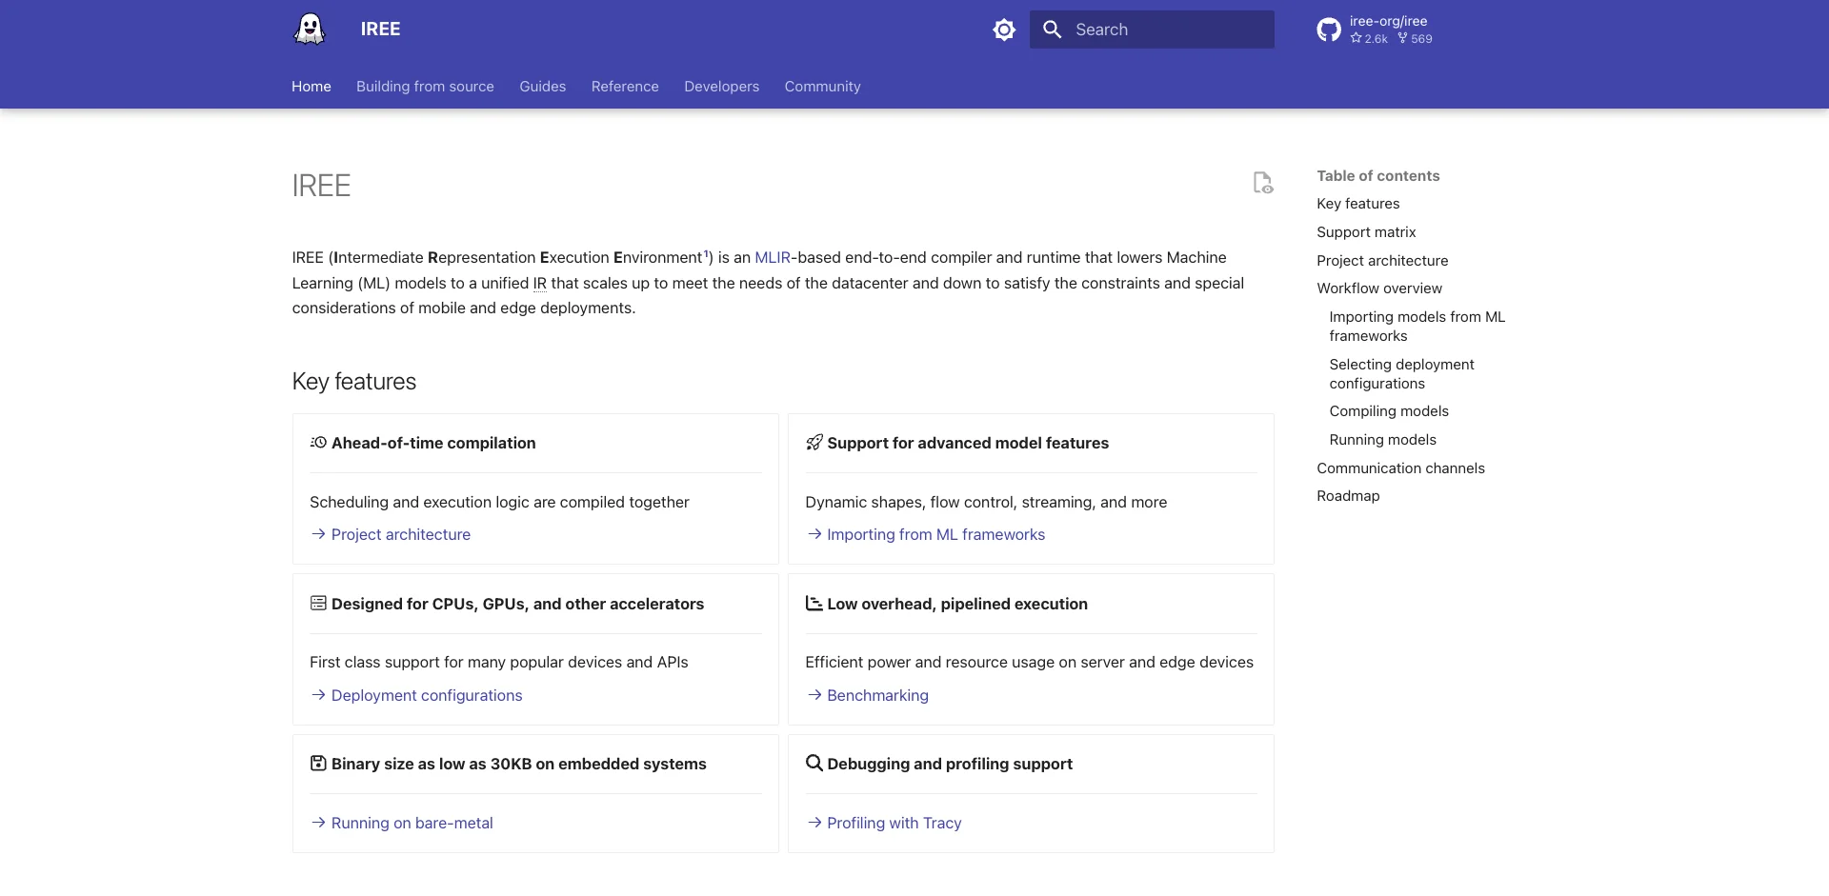Viewport: 1829px width, 896px height.
Task: Click the IREE page title heading
Action: pyautogui.click(x=321, y=186)
